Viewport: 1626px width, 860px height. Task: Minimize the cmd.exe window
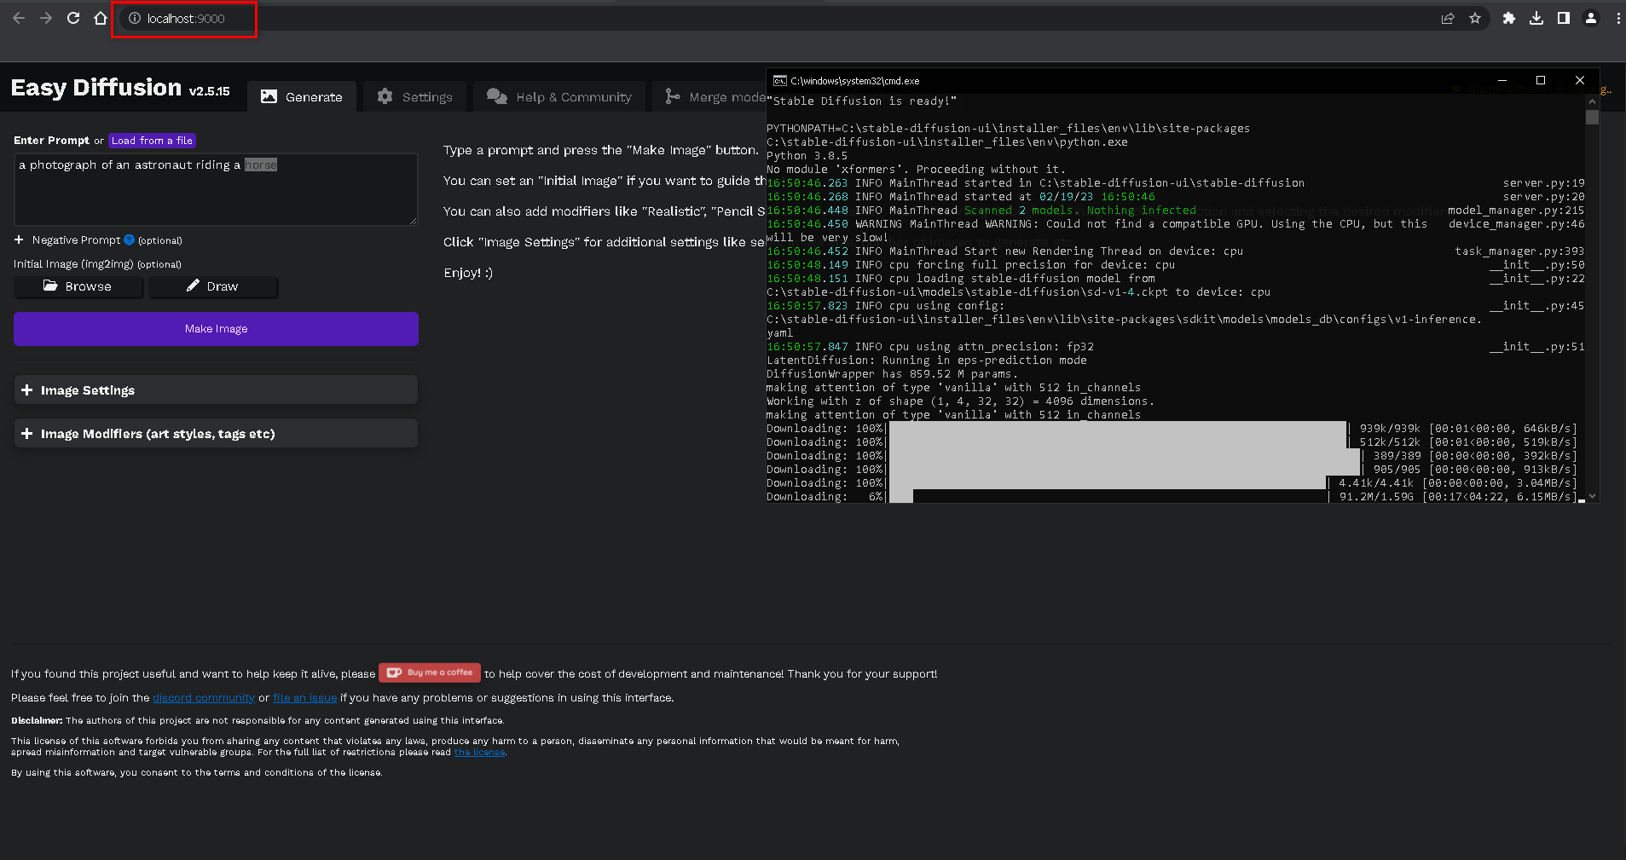click(1502, 80)
